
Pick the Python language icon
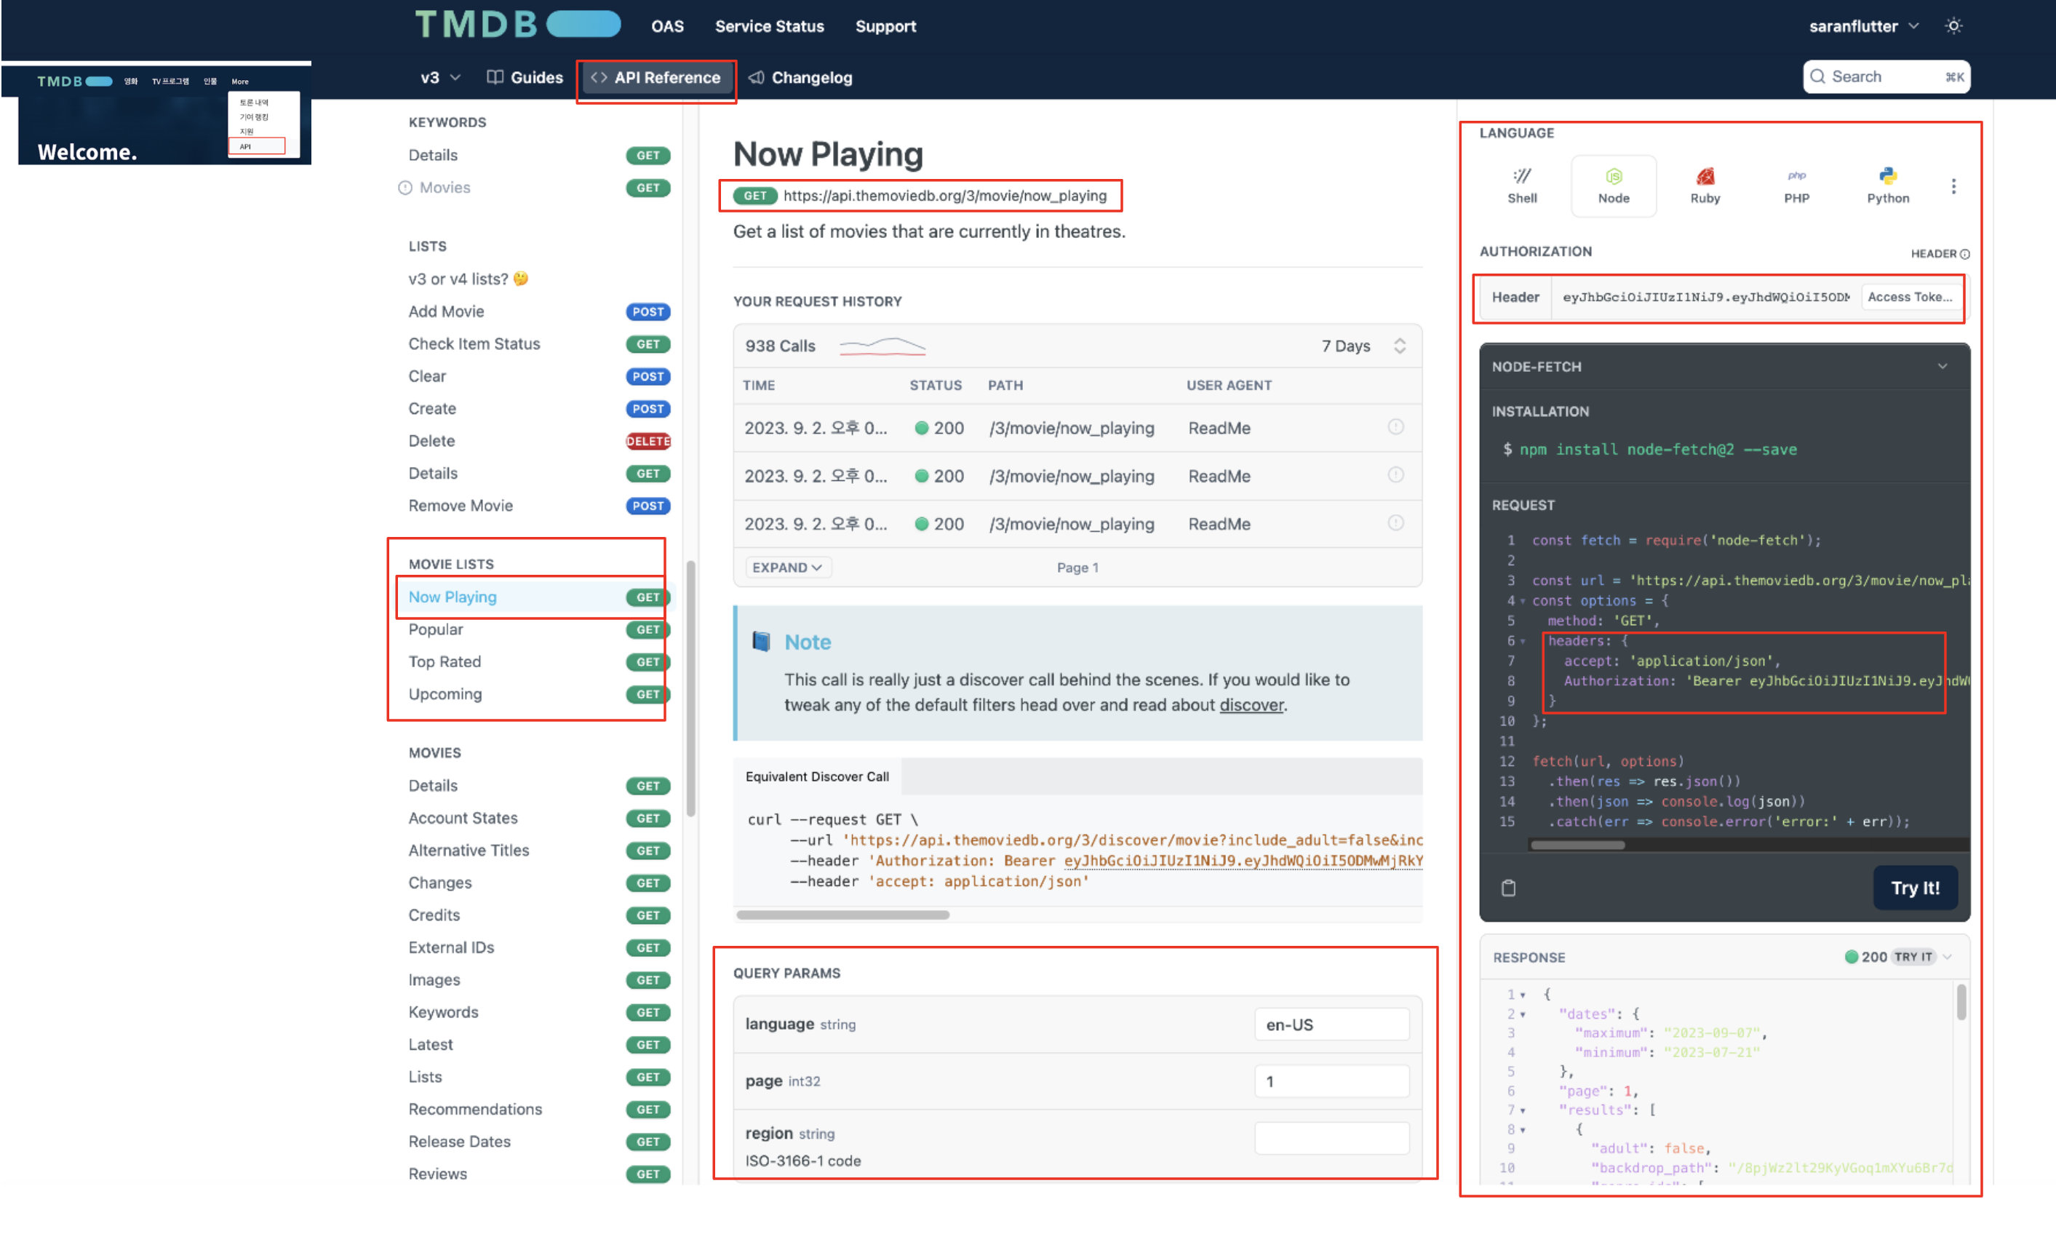pyautogui.click(x=1886, y=184)
